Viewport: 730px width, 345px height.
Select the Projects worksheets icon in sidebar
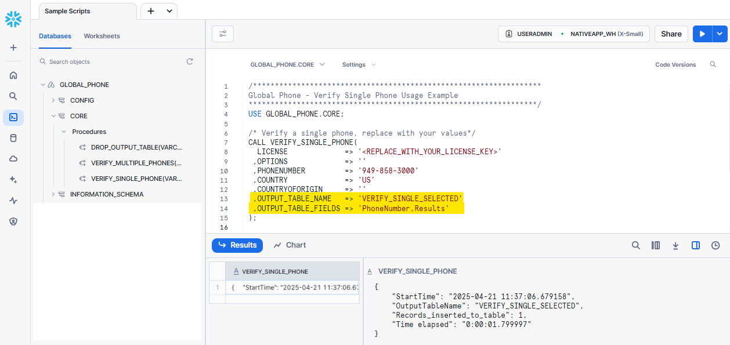point(13,117)
